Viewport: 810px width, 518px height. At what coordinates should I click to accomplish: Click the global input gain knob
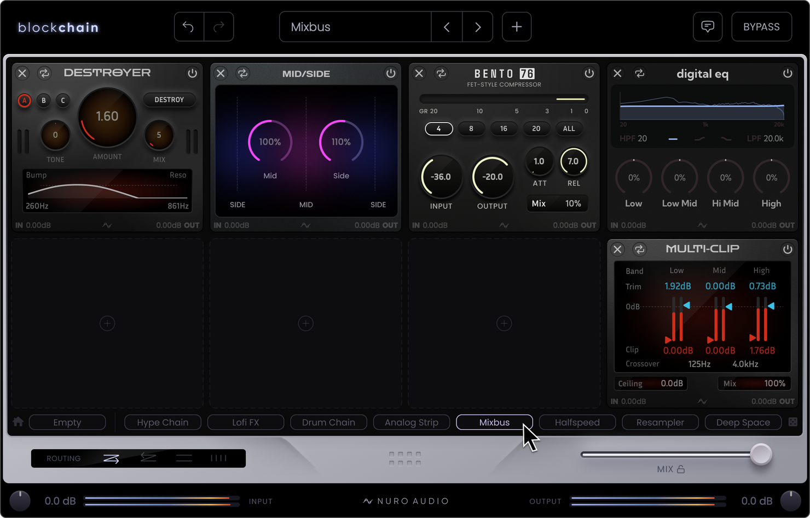(20, 500)
